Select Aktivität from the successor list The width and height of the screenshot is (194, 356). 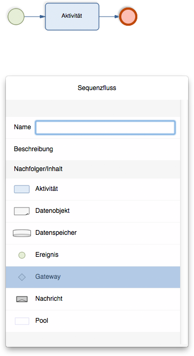[x=93, y=189]
